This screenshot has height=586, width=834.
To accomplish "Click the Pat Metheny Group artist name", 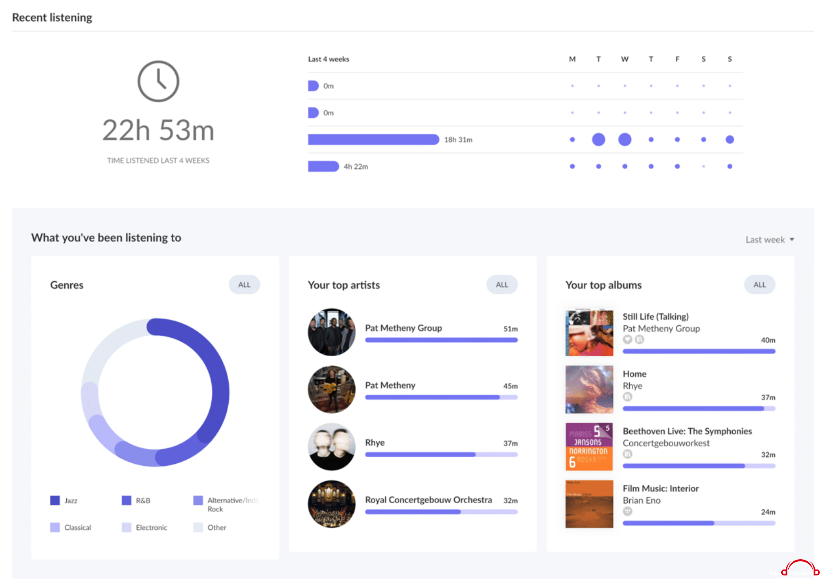I will tap(403, 328).
